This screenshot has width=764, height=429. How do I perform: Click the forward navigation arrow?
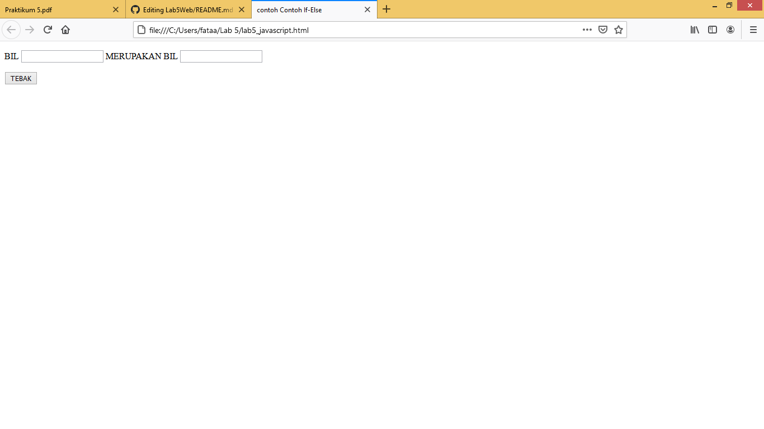[x=29, y=30]
